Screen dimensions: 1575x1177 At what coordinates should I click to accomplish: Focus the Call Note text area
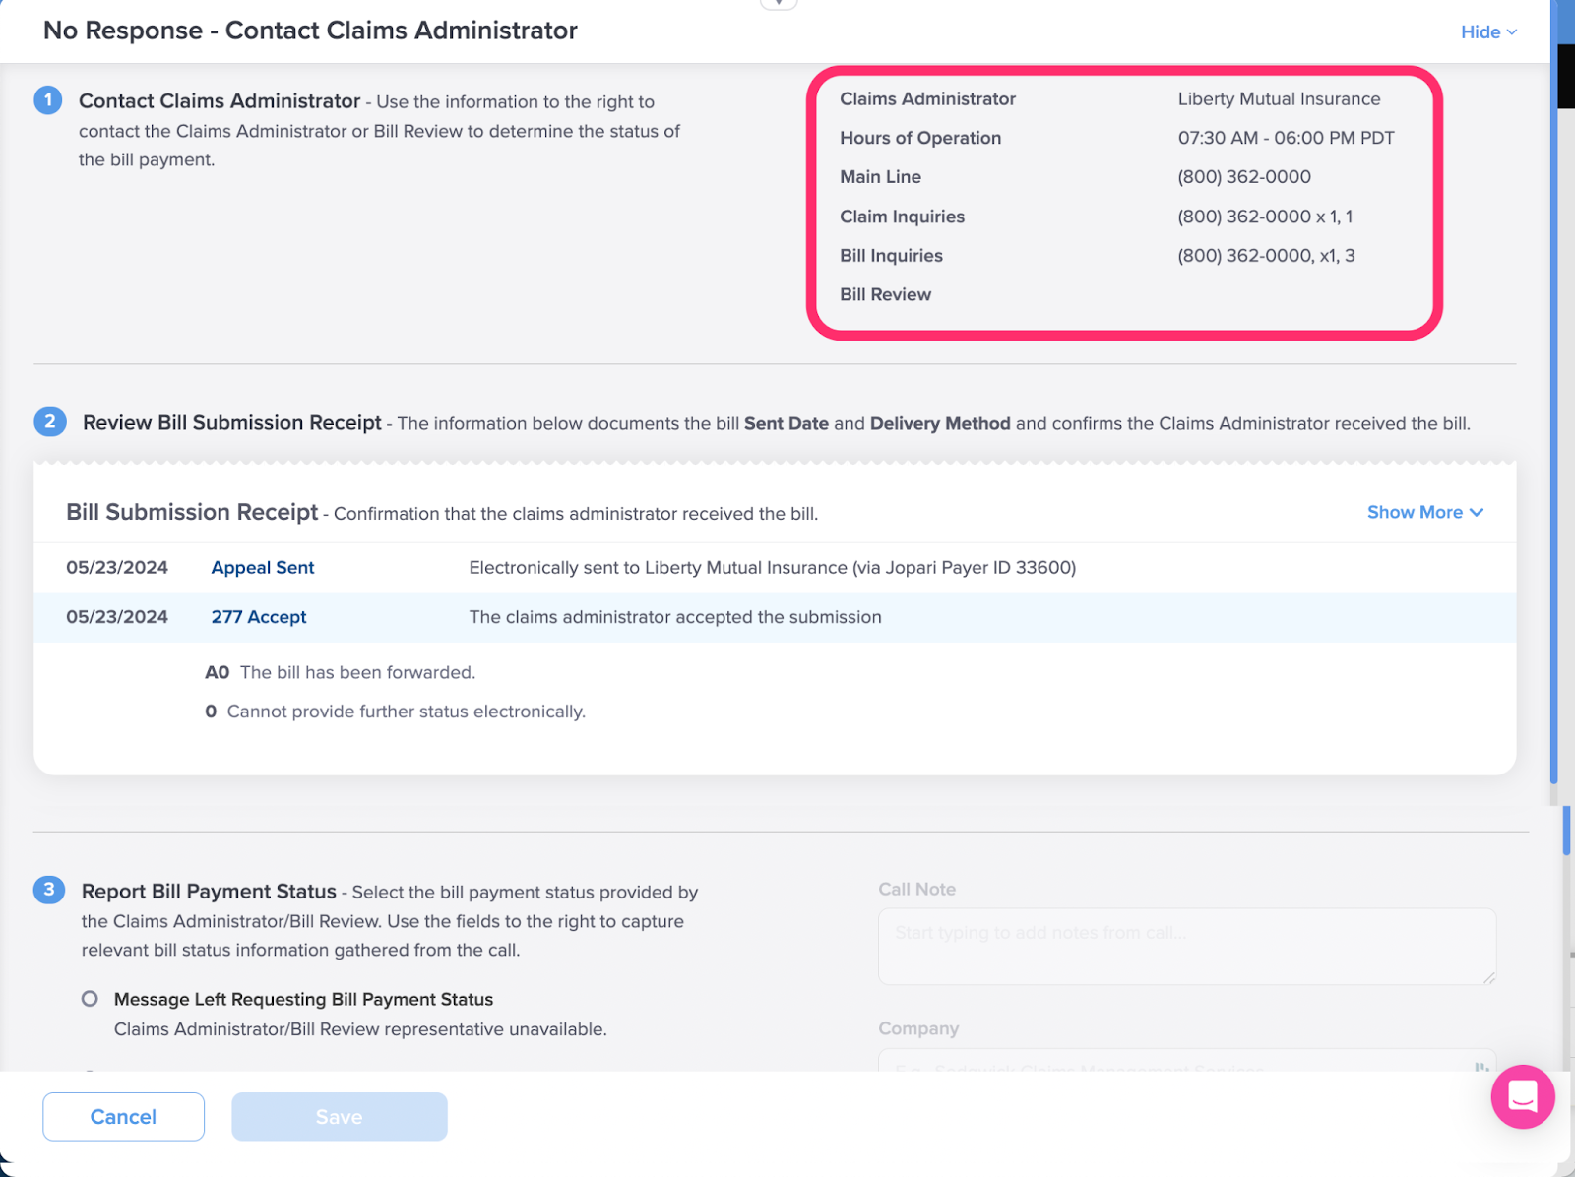tap(1187, 947)
